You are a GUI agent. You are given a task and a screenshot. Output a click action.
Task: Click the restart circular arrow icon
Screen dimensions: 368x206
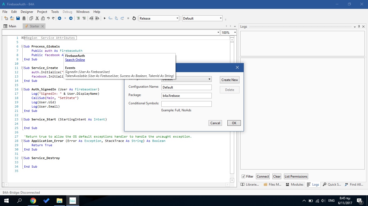(134, 18)
